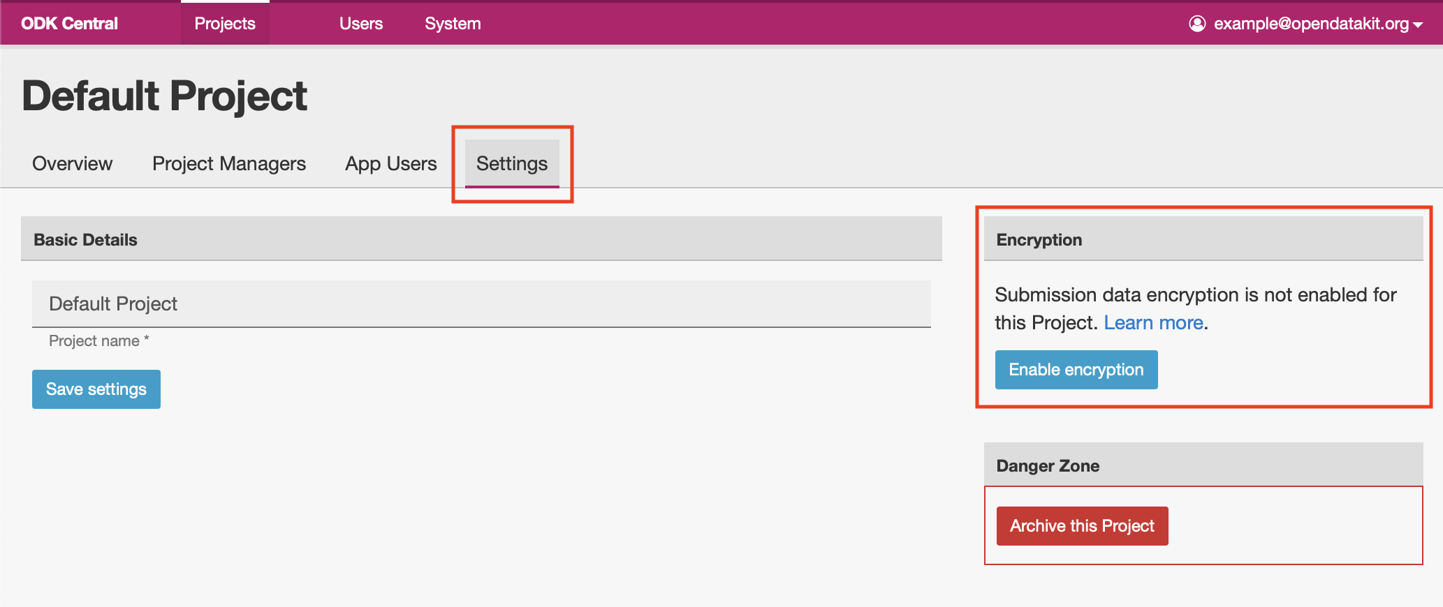1443x607 pixels.
Task: Click the ODK Central logo text
Action: [69, 23]
